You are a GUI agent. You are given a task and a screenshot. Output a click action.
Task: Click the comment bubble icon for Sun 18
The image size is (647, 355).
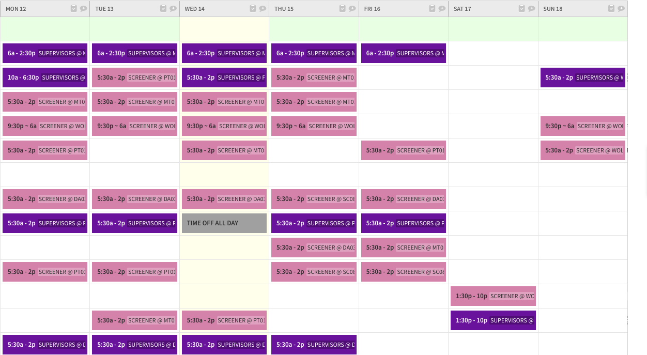click(621, 8)
